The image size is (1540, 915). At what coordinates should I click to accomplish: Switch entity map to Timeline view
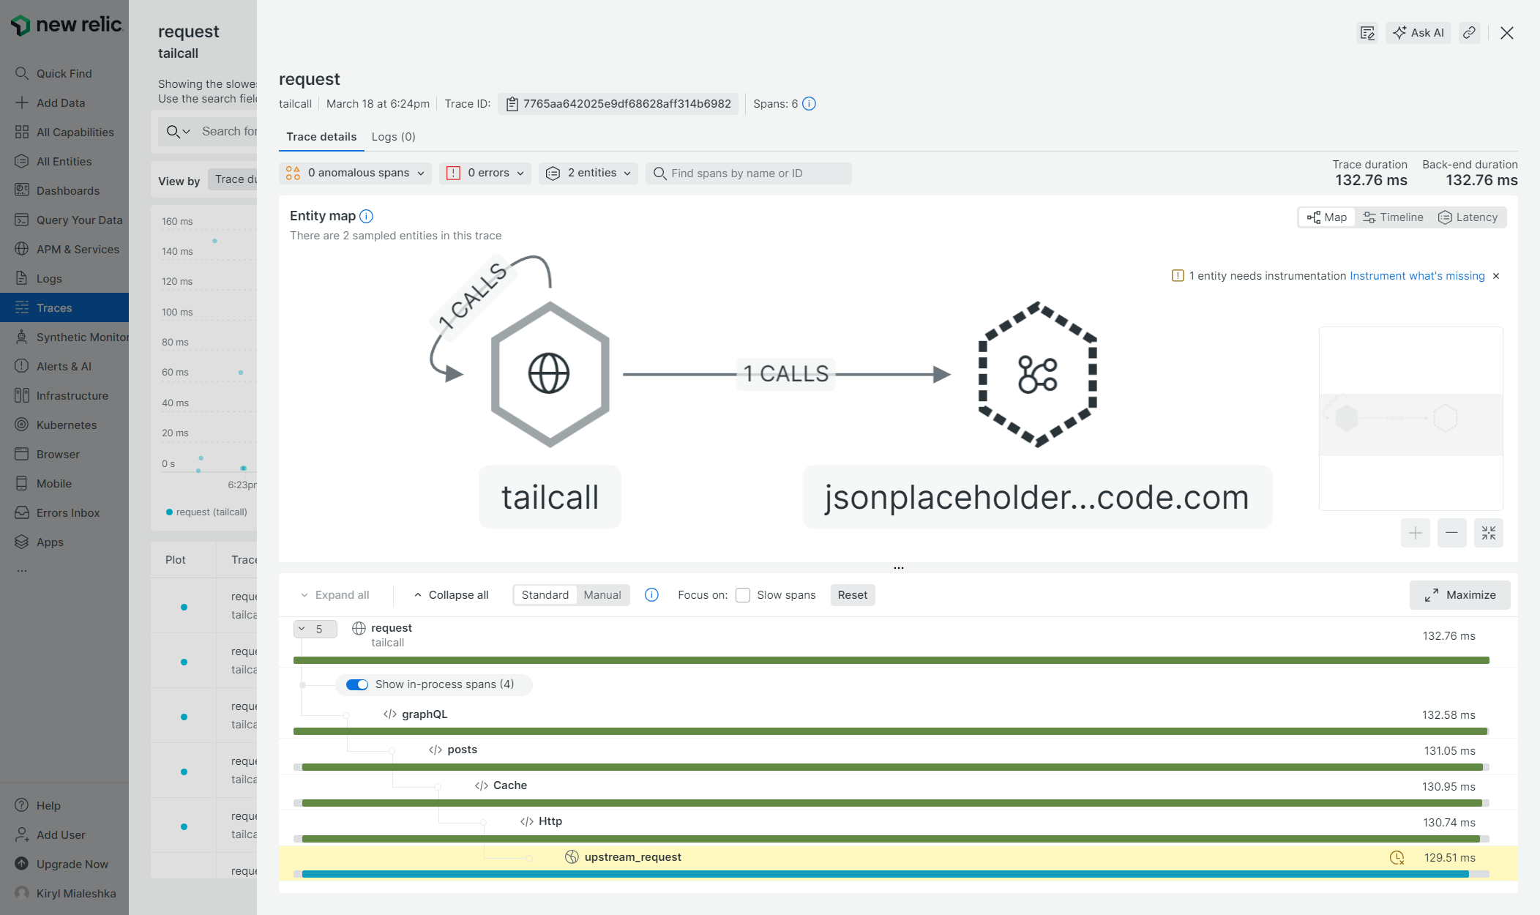1393,217
